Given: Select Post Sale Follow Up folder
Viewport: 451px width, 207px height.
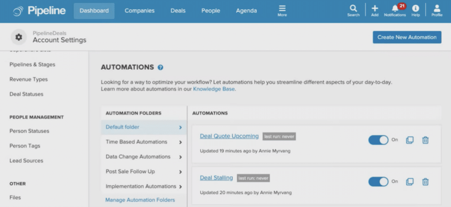Looking at the screenshot, I should click(x=144, y=172).
